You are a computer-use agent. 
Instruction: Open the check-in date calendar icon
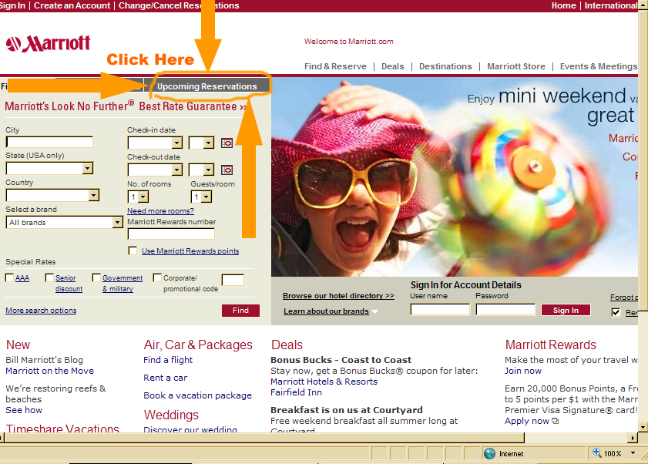227,143
